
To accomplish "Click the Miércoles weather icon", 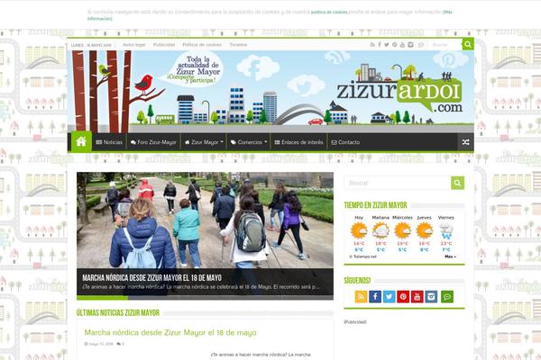I will click(402, 230).
